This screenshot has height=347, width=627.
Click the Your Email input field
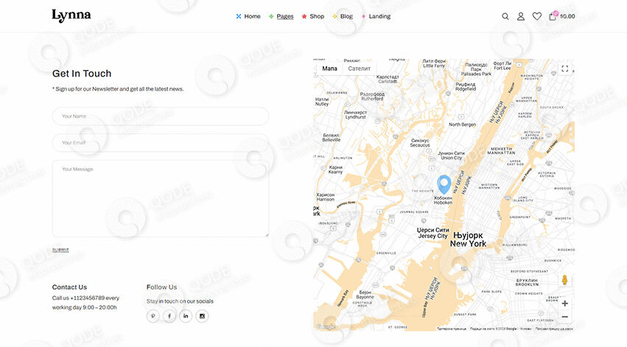pos(161,143)
